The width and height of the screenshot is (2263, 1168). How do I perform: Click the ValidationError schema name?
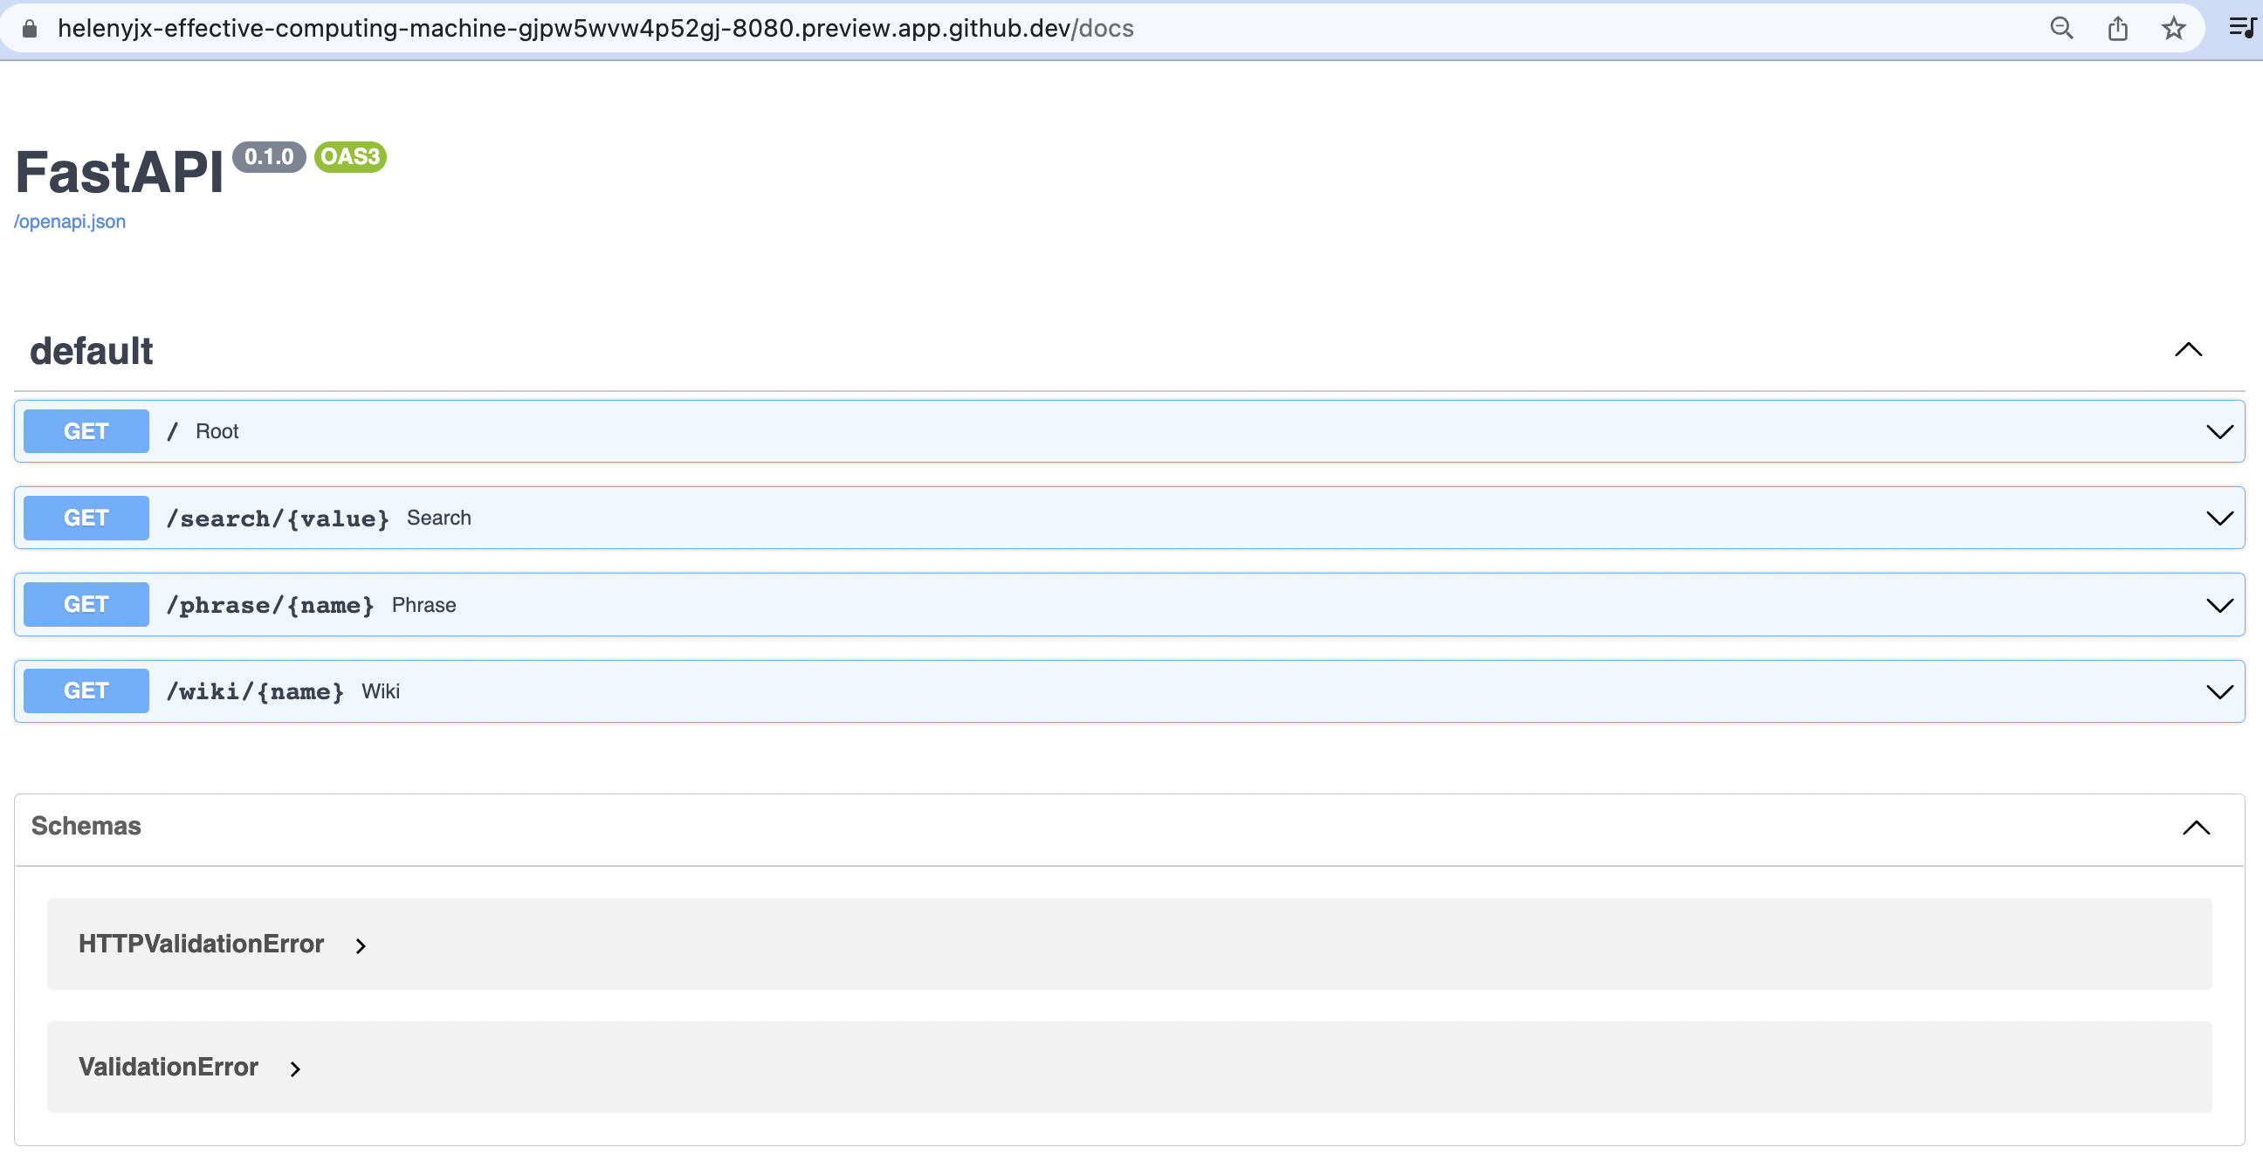[x=168, y=1067]
